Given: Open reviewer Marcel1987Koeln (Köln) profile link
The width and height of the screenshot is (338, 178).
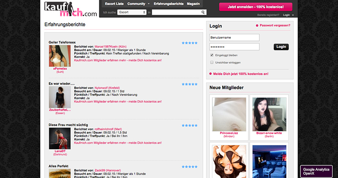Looking at the screenshot, I should 111,47.
